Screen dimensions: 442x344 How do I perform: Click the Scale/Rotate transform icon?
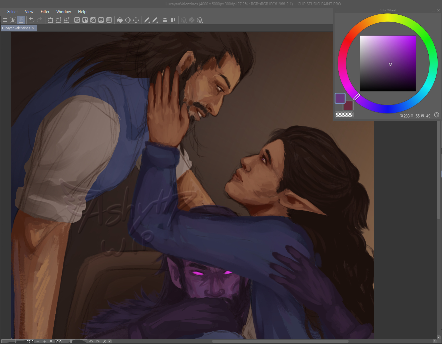(x=50, y=20)
